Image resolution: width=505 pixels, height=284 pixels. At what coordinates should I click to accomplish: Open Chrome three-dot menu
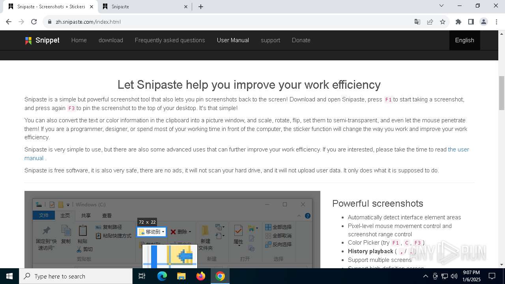coord(496,22)
